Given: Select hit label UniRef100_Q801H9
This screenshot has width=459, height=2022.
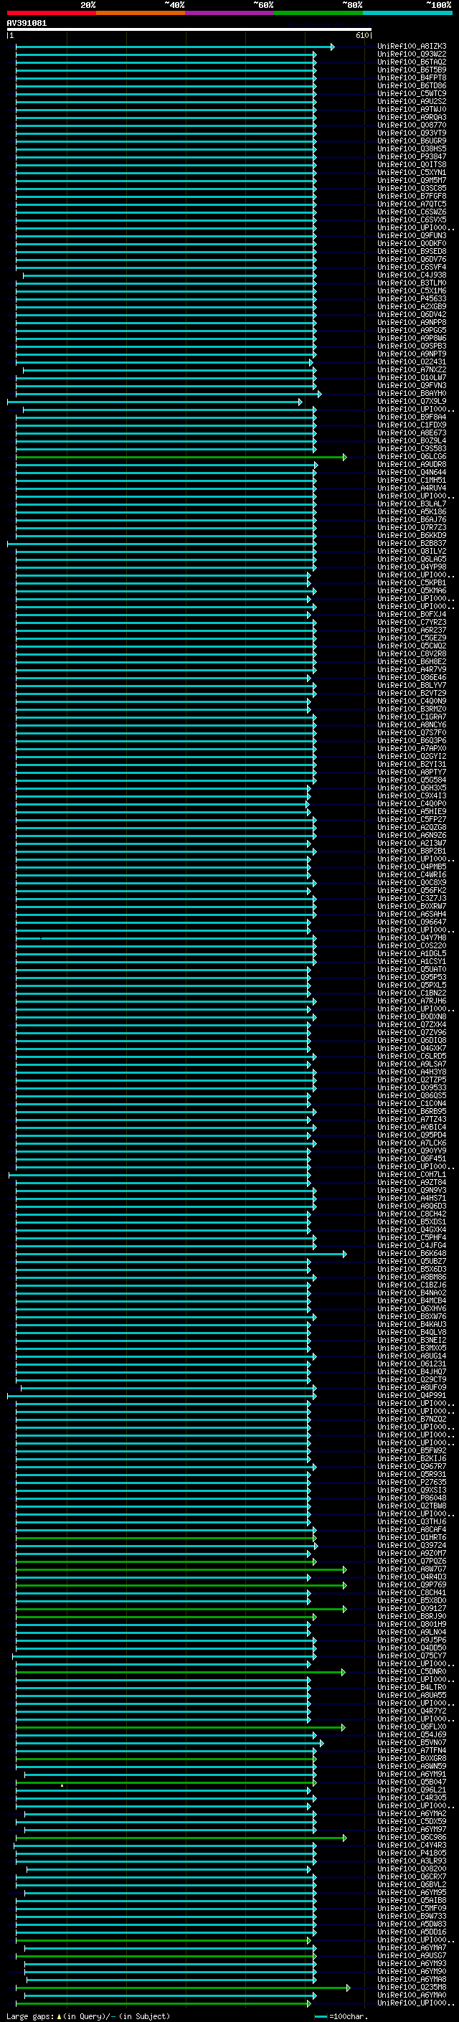Looking at the screenshot, I should (412, 1625).
